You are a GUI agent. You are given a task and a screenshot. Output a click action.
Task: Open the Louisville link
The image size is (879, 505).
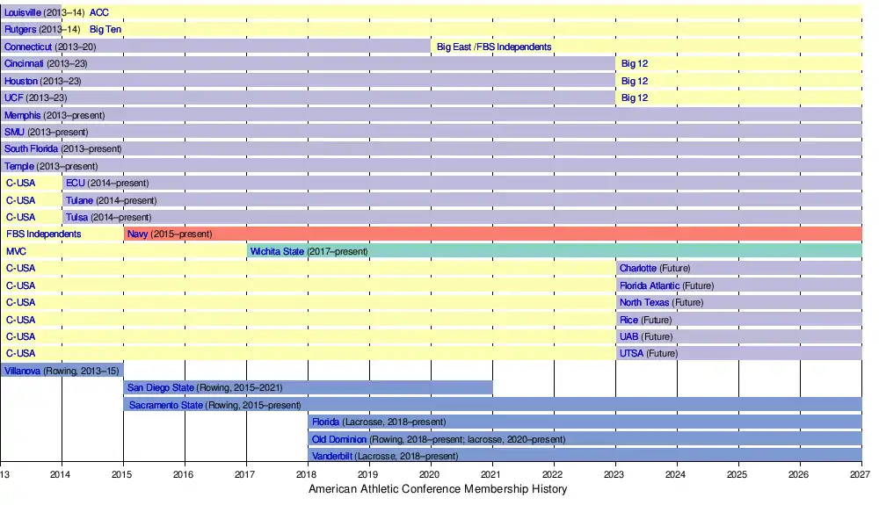tap(23, 12)
